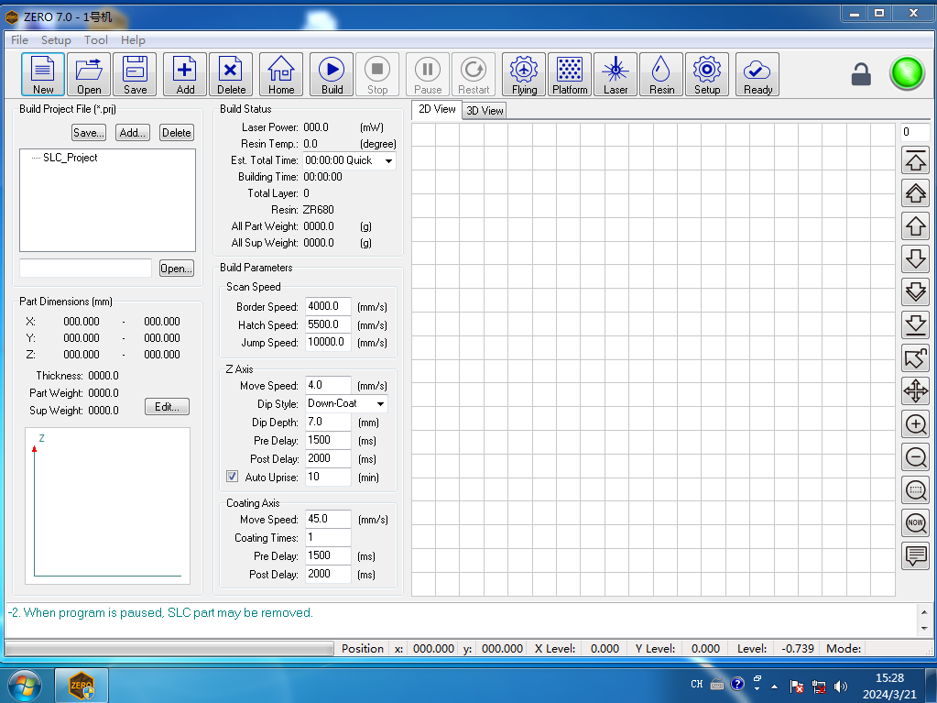Image resolution: width=937 pixels, height=703 pixels.
Task: Move down one layer with single down arrow
Action: 915,259
